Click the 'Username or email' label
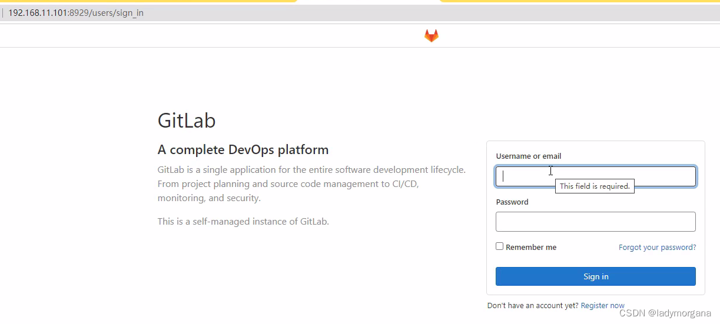The height and width of the screenshot is (324, 720). click(529, 156)
